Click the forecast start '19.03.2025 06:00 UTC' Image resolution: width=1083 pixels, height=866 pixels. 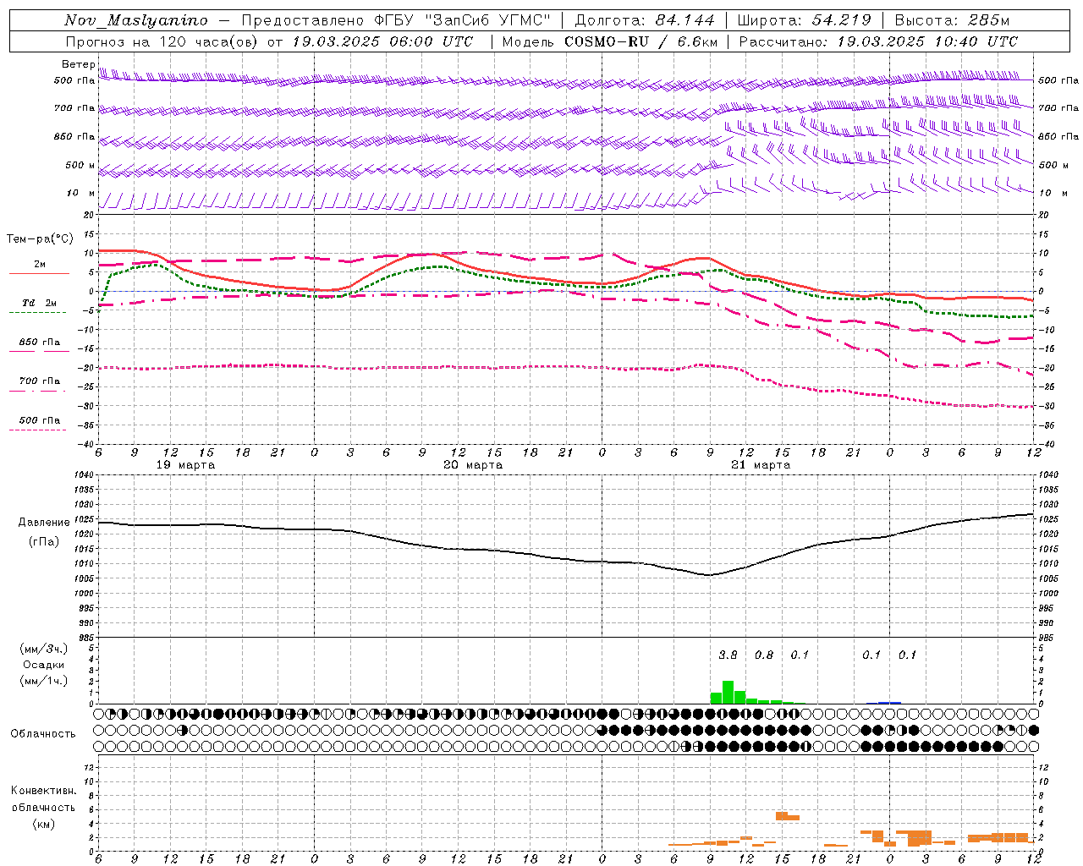[x=382, y=41]
